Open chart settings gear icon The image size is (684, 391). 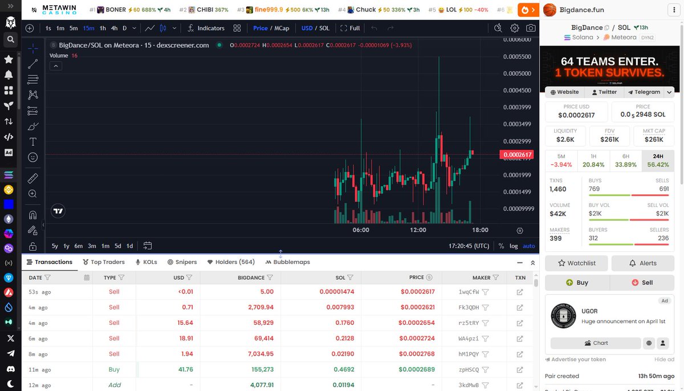515,28
